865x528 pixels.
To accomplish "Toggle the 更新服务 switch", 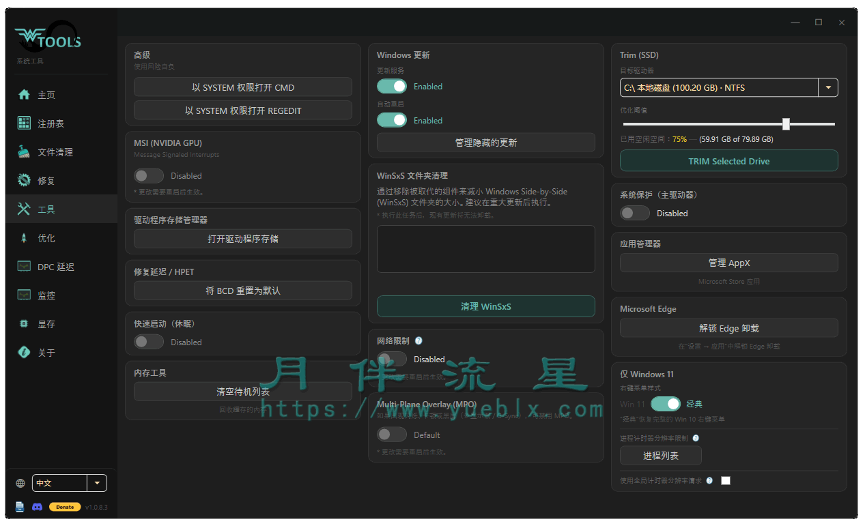I will [392, 86].
